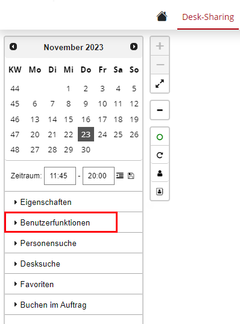Click the refresh arrow icon
This screenshot has height=324, width=240.
pos(160,155)
